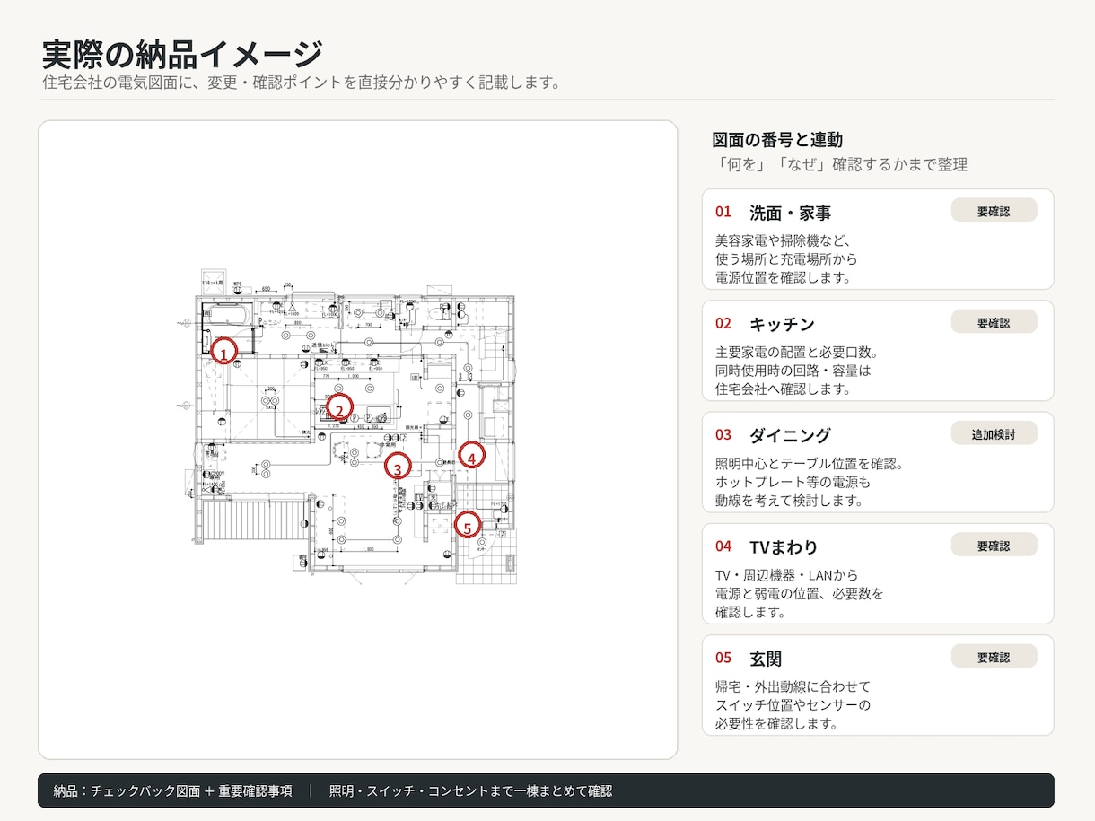Click the 追加検討 badge on the ダイニング card
This screenshot has width=1095, height=821.
click(994, 434)
